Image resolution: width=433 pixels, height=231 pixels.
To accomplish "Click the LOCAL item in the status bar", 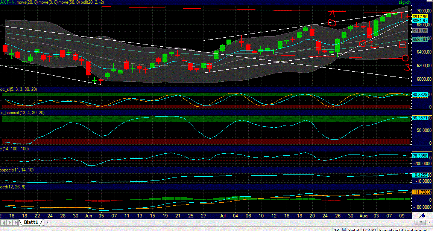I will [370, 230].
